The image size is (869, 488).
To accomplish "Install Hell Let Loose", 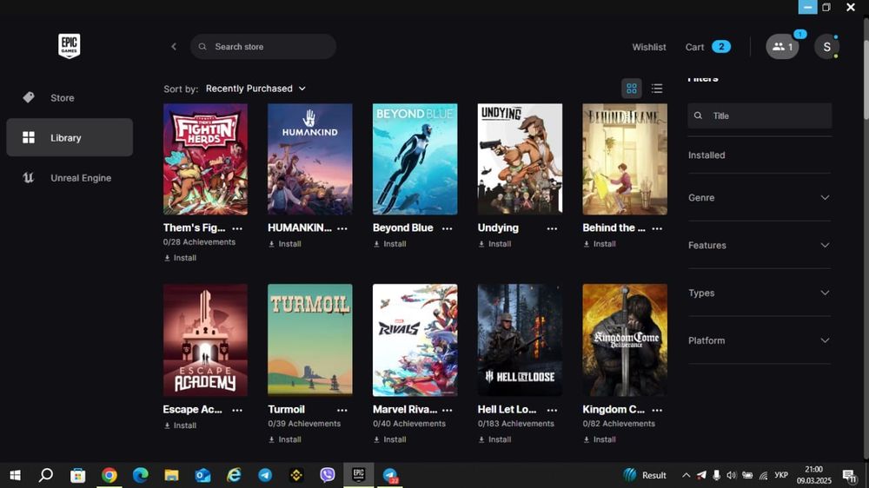I will pos(494,439).
